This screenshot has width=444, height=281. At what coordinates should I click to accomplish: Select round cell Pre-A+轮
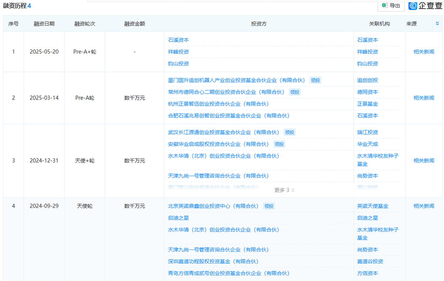[x=85, y=52]
